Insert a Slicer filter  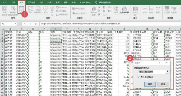coord(167,10)
